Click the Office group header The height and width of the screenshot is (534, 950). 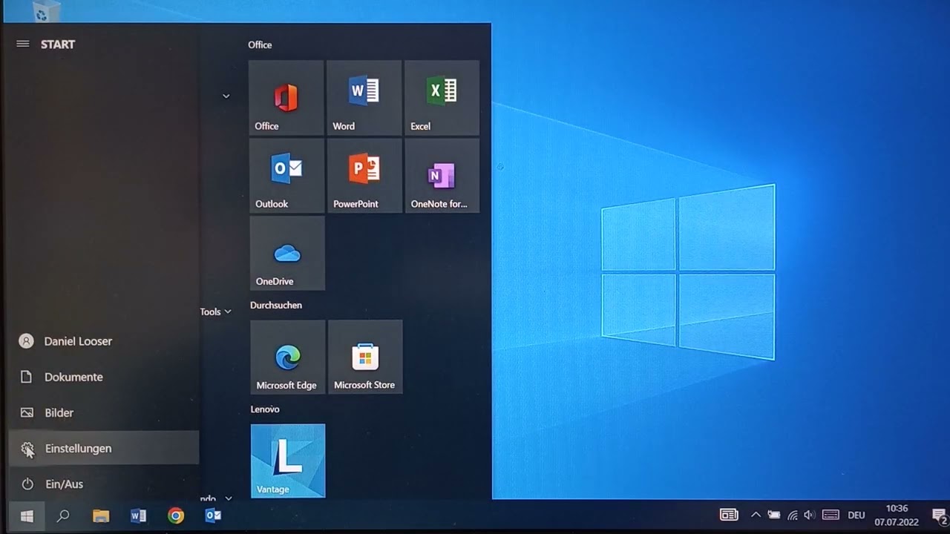click(260, 45)
